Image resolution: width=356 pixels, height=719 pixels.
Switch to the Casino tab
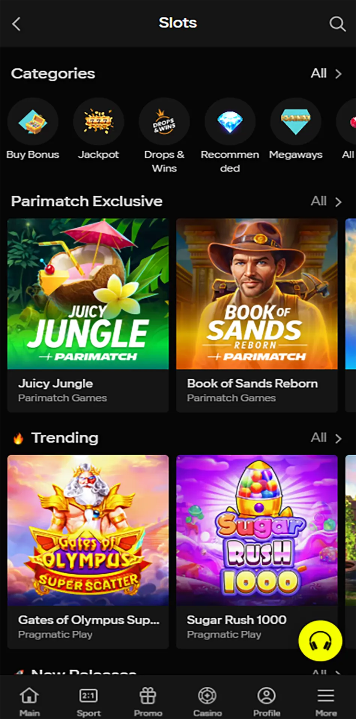(207, 701)
